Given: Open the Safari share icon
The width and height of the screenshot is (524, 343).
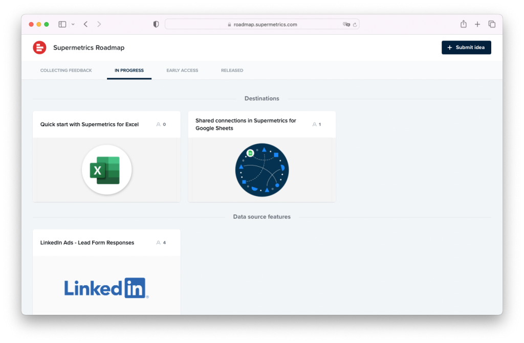Looking at the screenshot, I should (464, 24).
